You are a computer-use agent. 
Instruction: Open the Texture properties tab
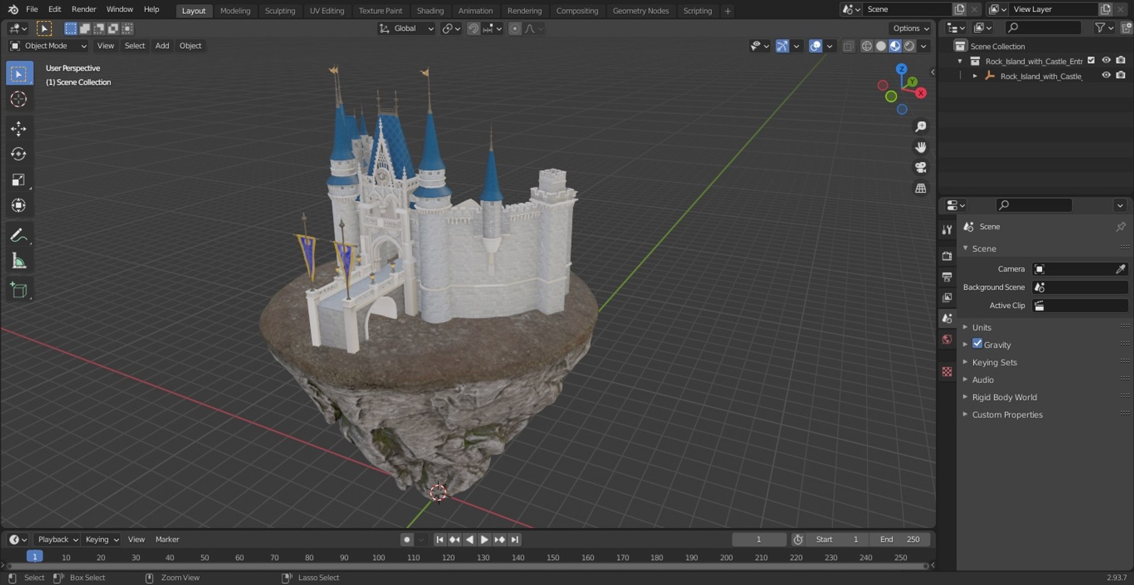[947, 371]
